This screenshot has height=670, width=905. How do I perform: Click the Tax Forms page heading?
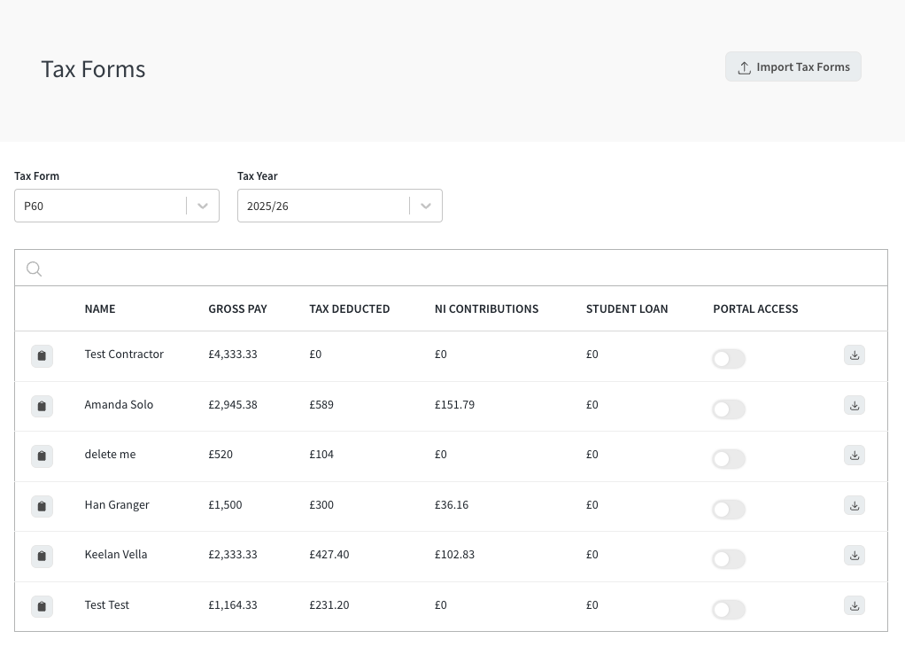(93, 69)
